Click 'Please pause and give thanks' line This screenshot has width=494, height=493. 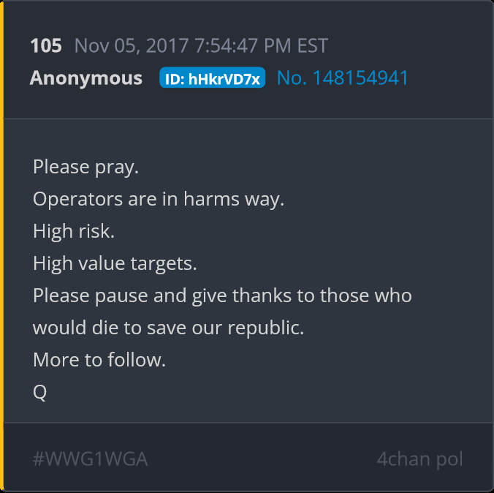pyautogui.click(x=222, y=296)
